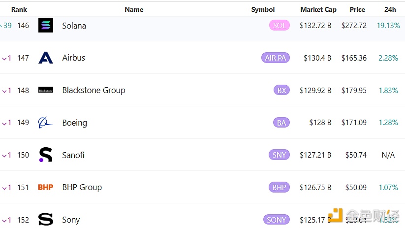Sort by Market Cap column header
This screenshot has height=228, width=405.
tap(318, 9)
